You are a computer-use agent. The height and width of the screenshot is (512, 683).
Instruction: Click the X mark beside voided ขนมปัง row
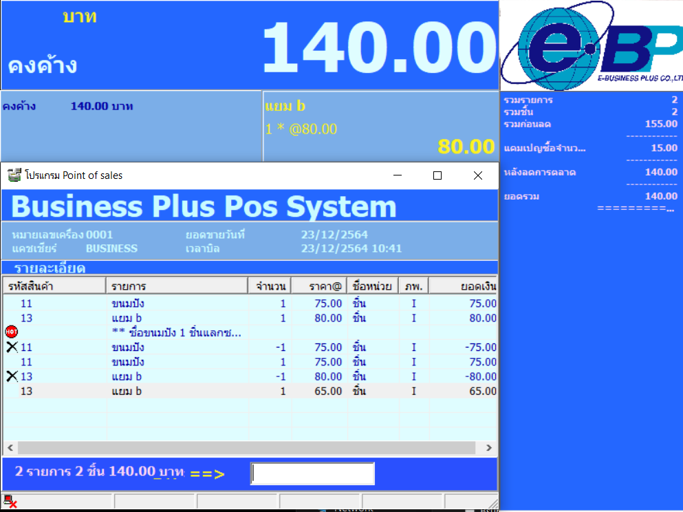tap(12, 347)
